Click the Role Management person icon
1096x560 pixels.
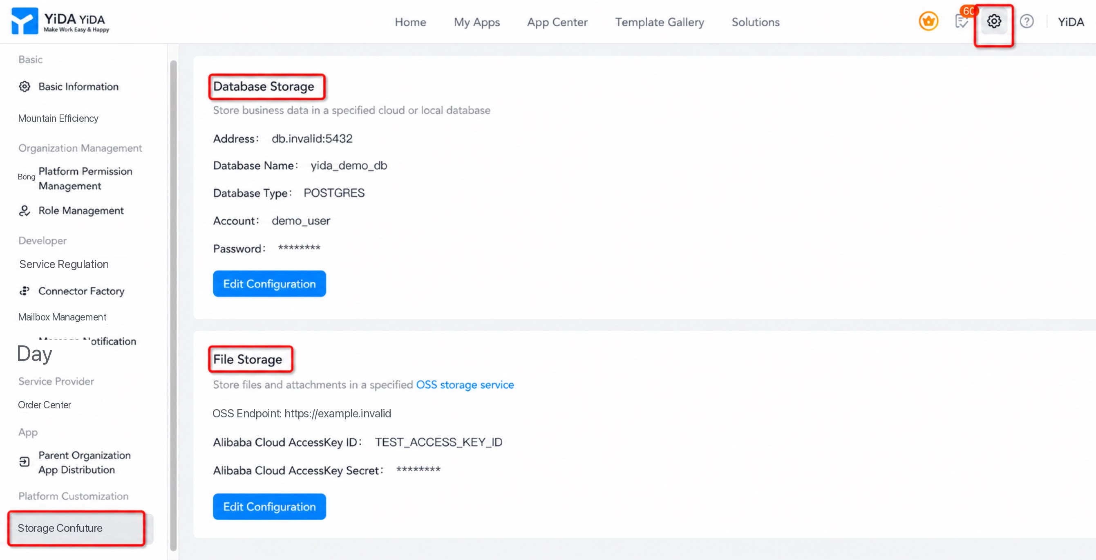(25, 211)
